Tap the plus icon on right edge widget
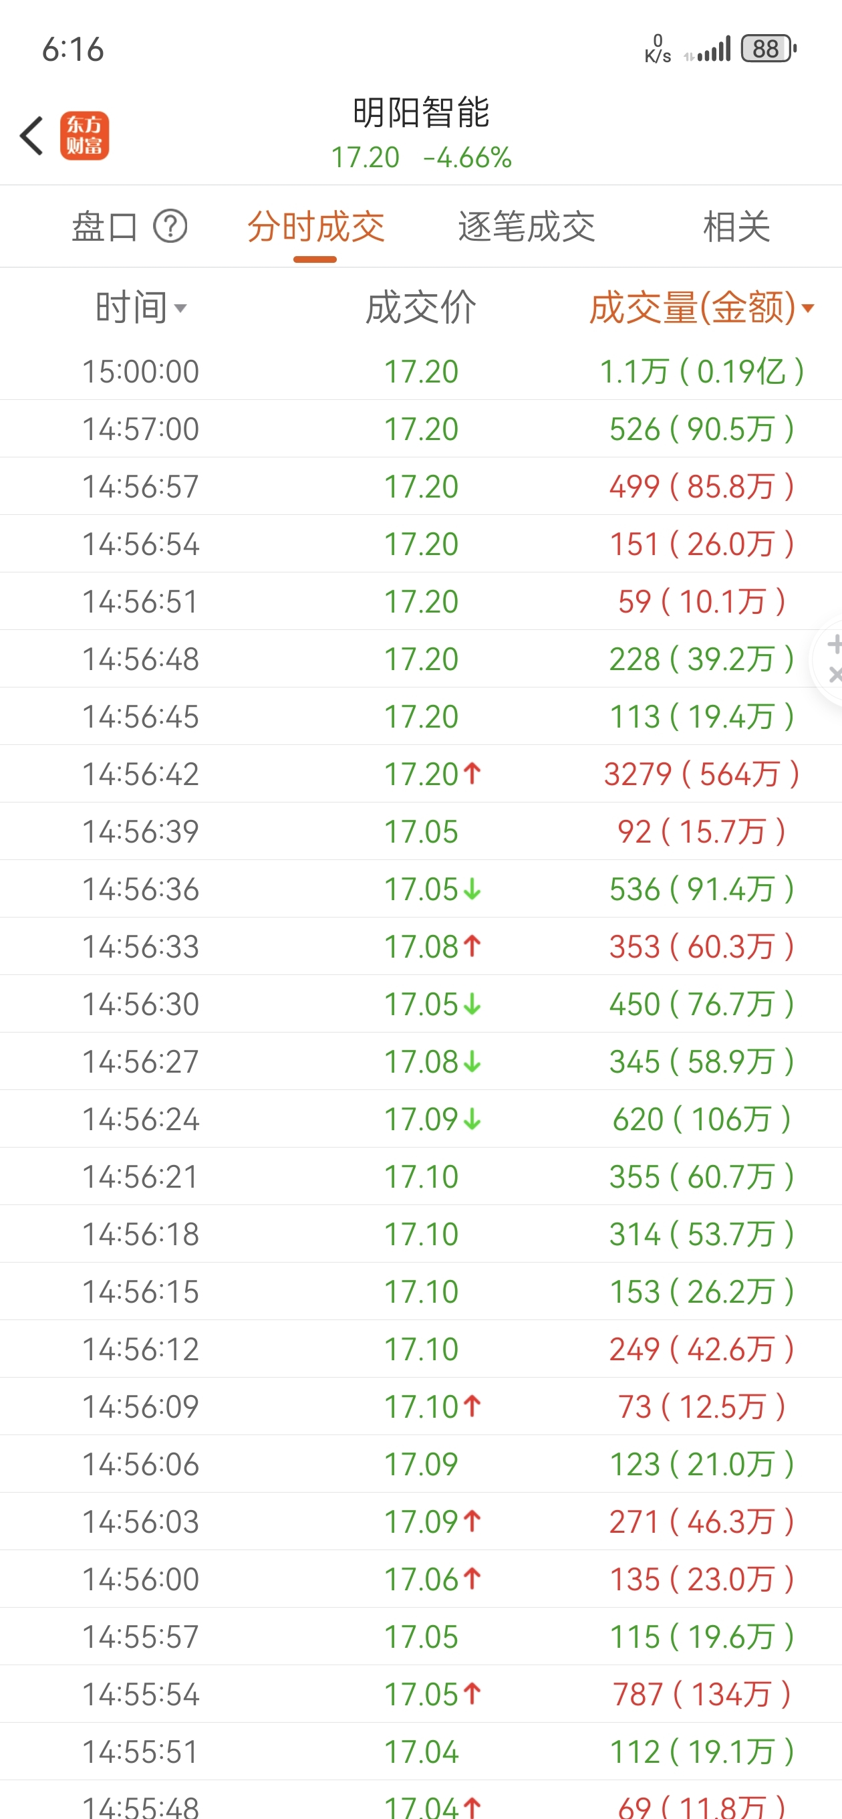The width and height of the screenshot is (842, 1819). 834,644
